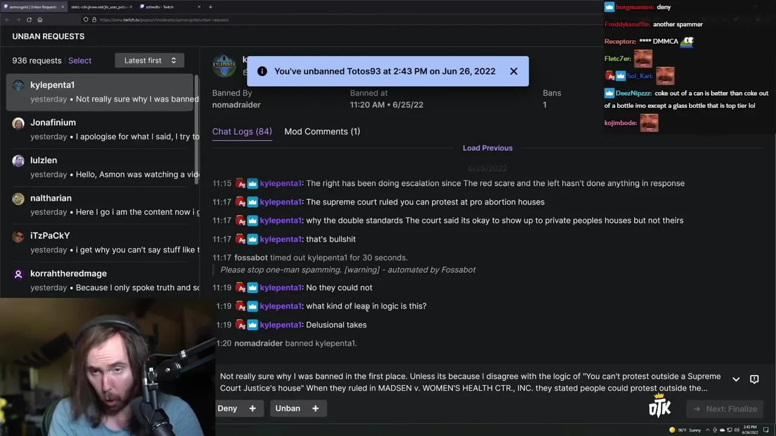Viewport: 776px width, 436px height.
Task: Switch to Mod Comments (1) tab
Action: pos(322,131)
